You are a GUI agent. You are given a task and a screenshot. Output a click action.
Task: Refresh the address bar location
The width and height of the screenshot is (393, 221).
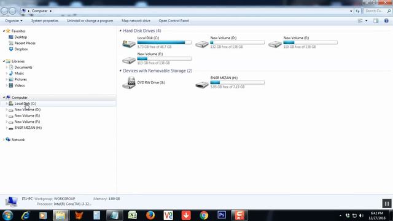357,11
